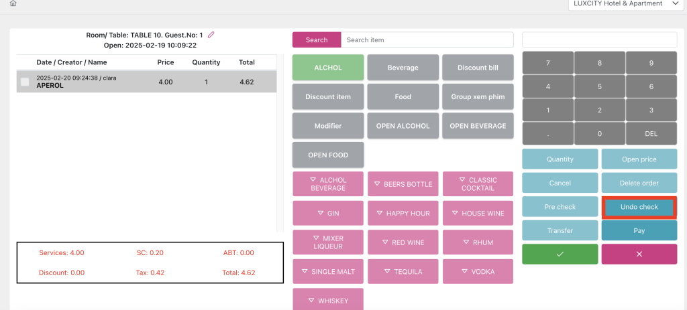Choose the Food category
The height and width of the screenshot is (310, 687).
(x=403, y=97)
